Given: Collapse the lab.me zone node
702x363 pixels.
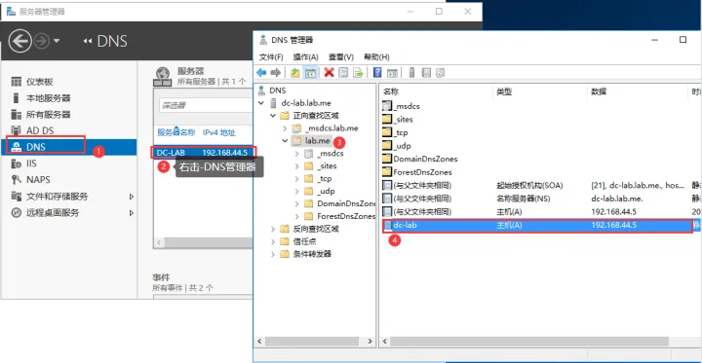Looking at the screenshot, I should pos(285,141).
